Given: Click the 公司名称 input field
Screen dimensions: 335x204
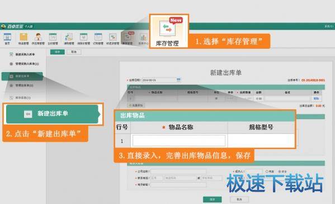Looking at the screenshot, I should coord(178,171).
